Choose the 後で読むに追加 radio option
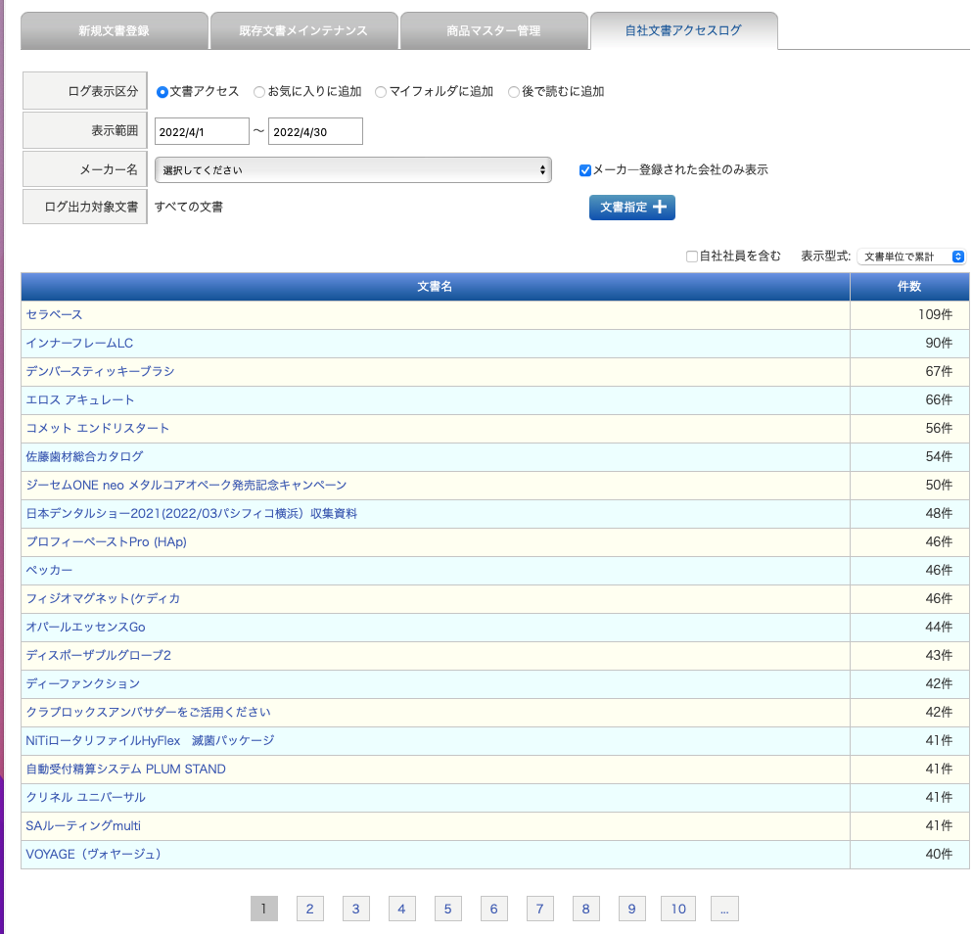This screenshot has width=973, height=934. 514,92
